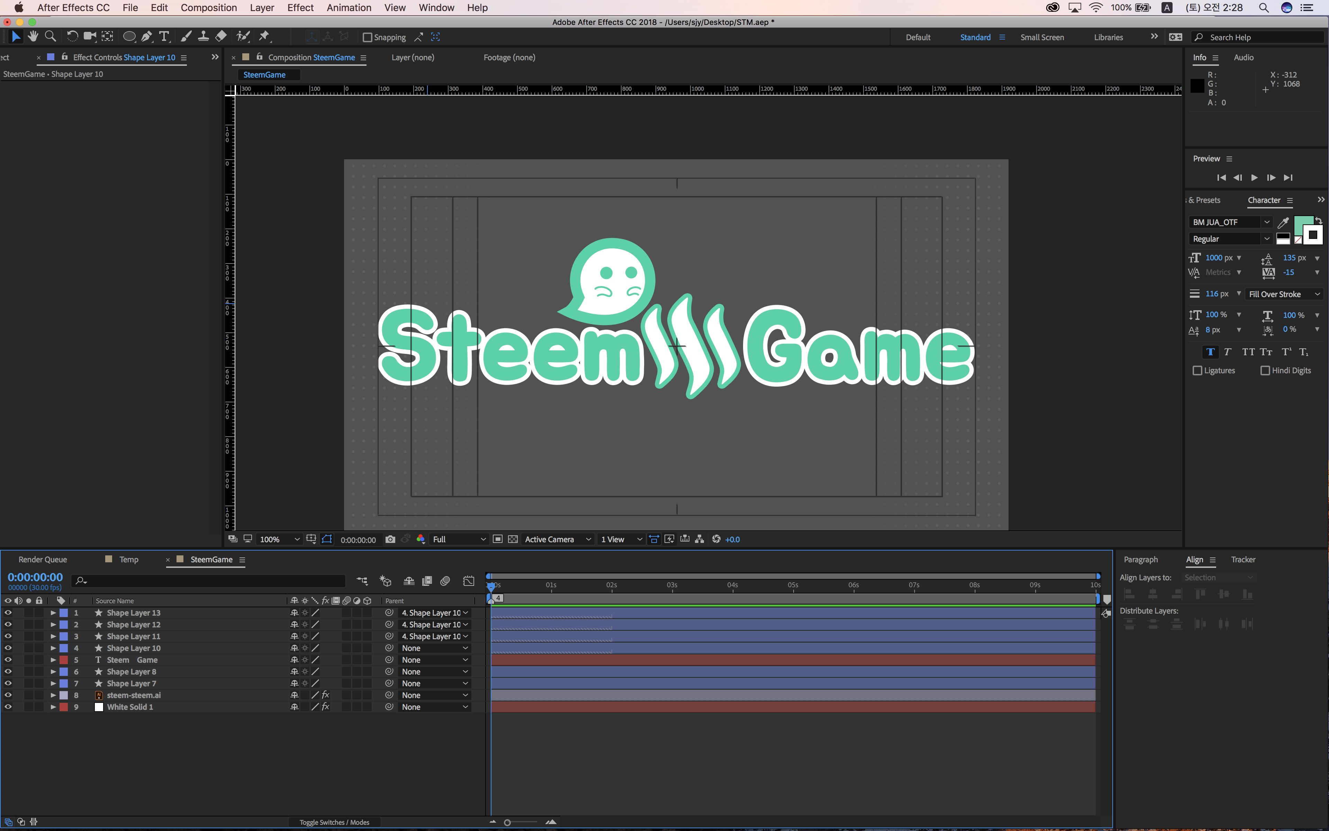
Task: Pick font color with eyedropper
Action: tap(1283, 223)
